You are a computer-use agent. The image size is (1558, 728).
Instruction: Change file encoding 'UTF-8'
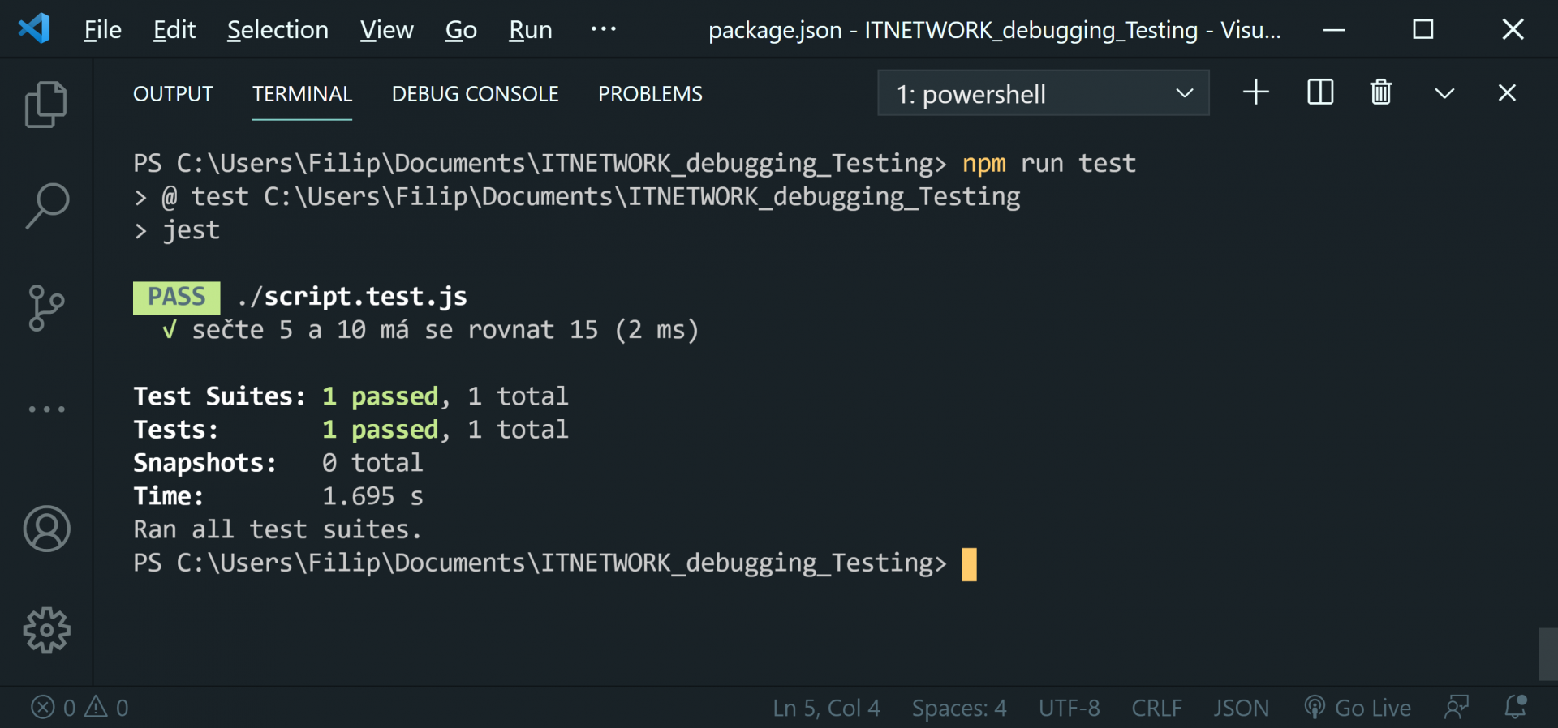point(1069,708)
